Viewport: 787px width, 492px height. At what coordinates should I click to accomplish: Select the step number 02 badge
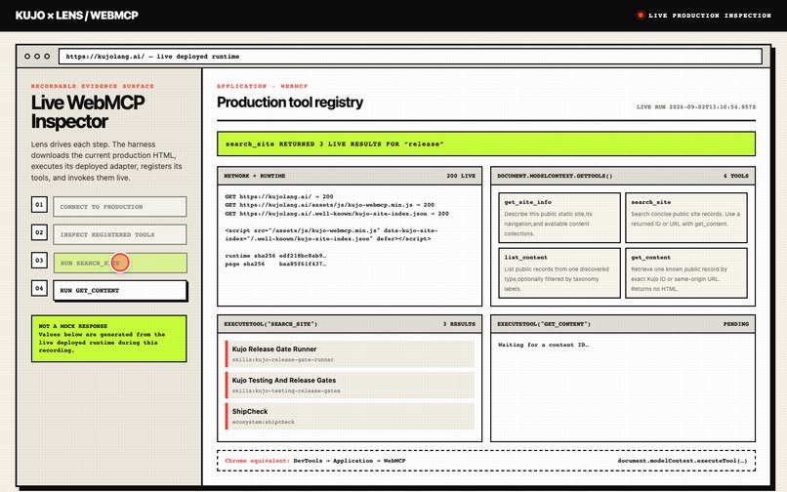(39, 232)
